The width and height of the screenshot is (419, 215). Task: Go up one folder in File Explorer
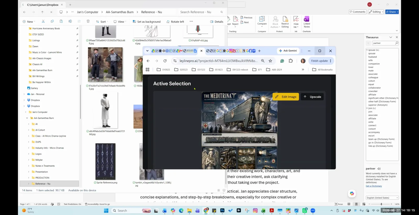(42, 12)
